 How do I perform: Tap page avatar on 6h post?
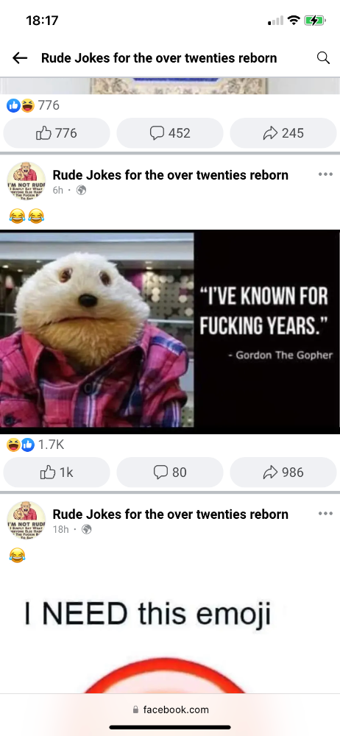coord(26,181)
